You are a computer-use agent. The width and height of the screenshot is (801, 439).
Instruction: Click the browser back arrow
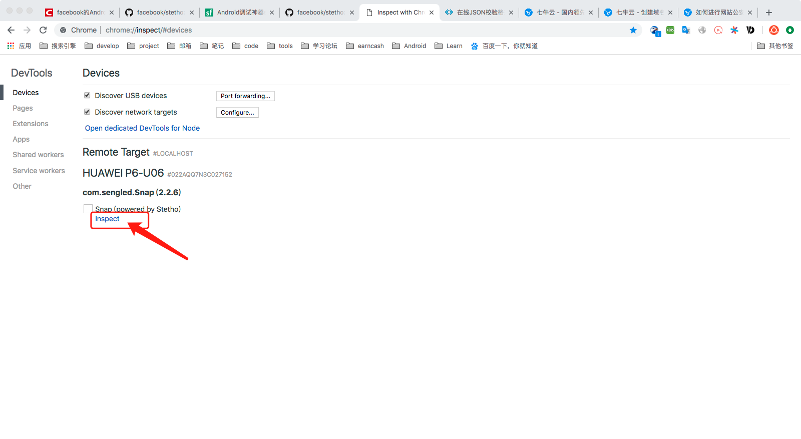click(11, 30)
